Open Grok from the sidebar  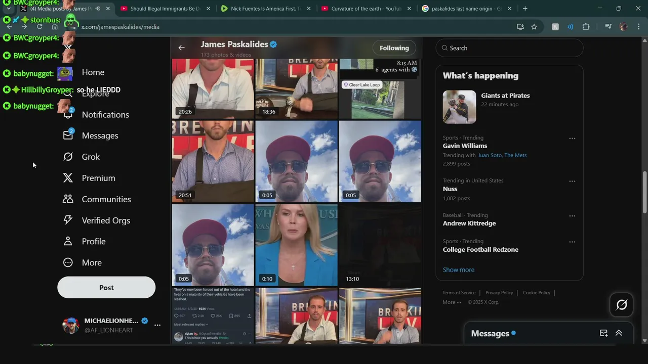(82, 157)
